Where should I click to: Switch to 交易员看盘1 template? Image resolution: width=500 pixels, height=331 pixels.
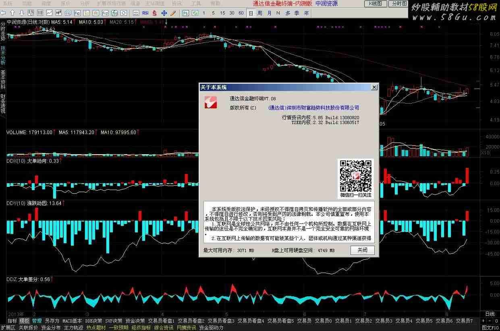tap(162, 321)
